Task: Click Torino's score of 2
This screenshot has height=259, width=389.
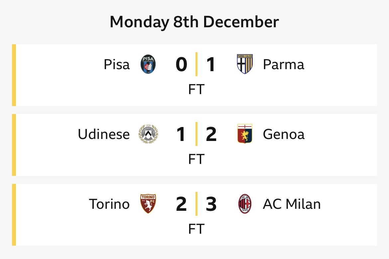Action: pyautogui.click(x=181, y=204)
